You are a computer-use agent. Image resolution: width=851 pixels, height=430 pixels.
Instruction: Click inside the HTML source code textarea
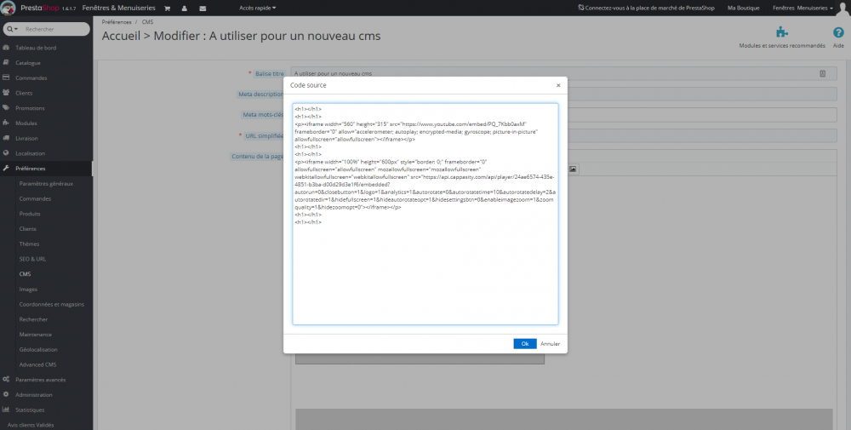coord(425,214)
